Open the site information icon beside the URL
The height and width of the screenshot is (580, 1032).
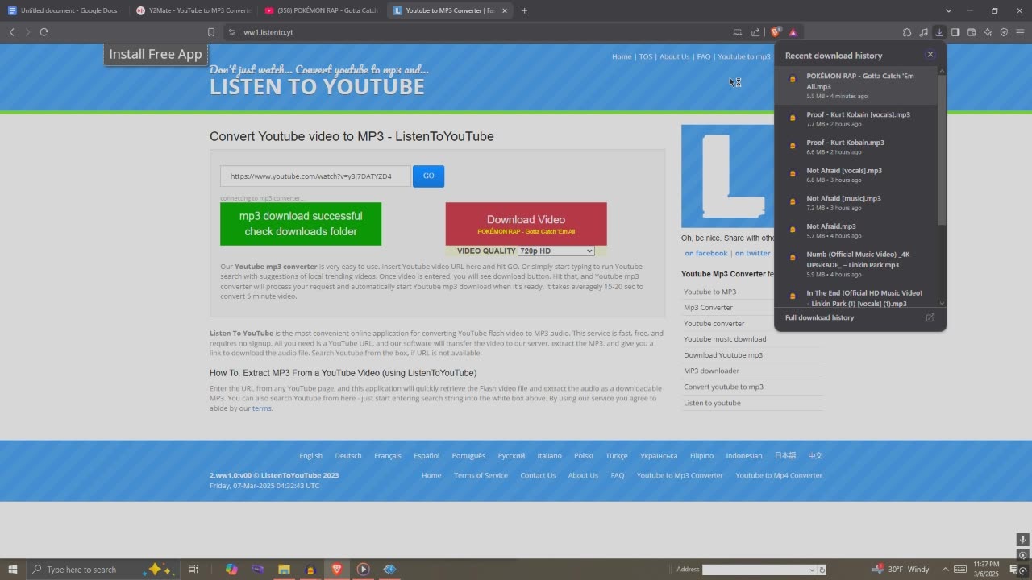click(x=232, y=32)
